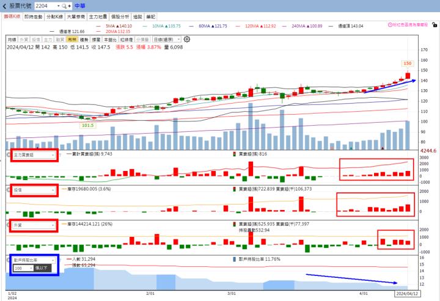Click the 101.5 low price label on chart
440x301 pixels.
coord(87,125)
